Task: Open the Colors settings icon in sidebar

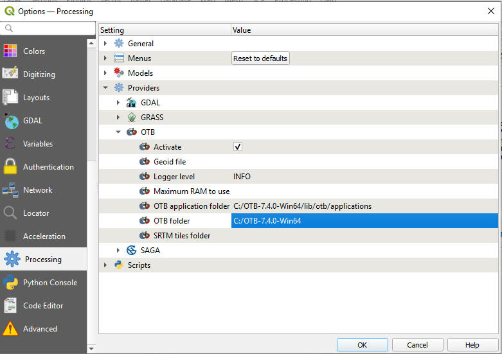Action: click(10, 51)
